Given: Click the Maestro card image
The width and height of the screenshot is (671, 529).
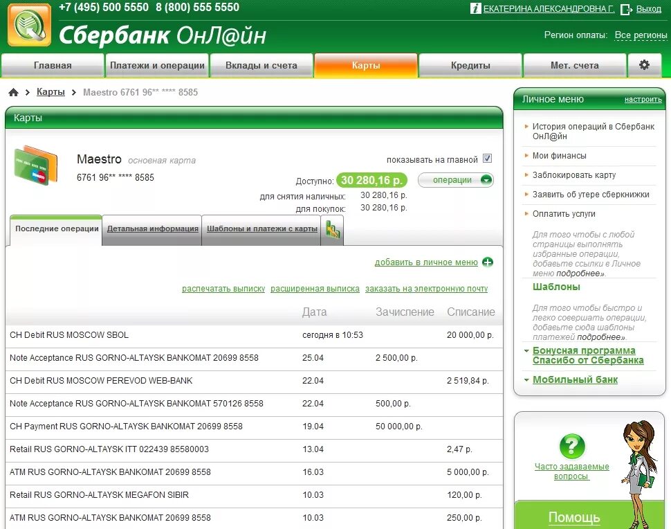Looking at the screenshot, I should pyautogui.click(x=36, y=165).
